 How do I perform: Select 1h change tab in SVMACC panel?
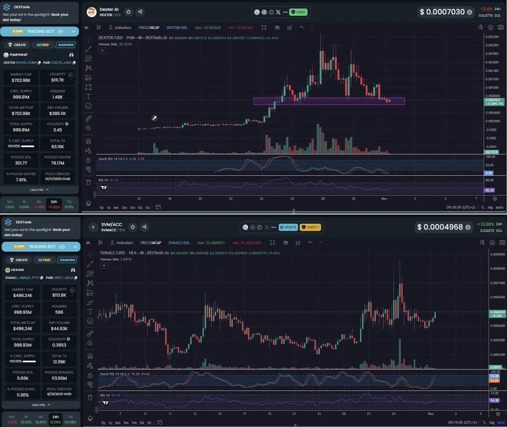point(26,419)
